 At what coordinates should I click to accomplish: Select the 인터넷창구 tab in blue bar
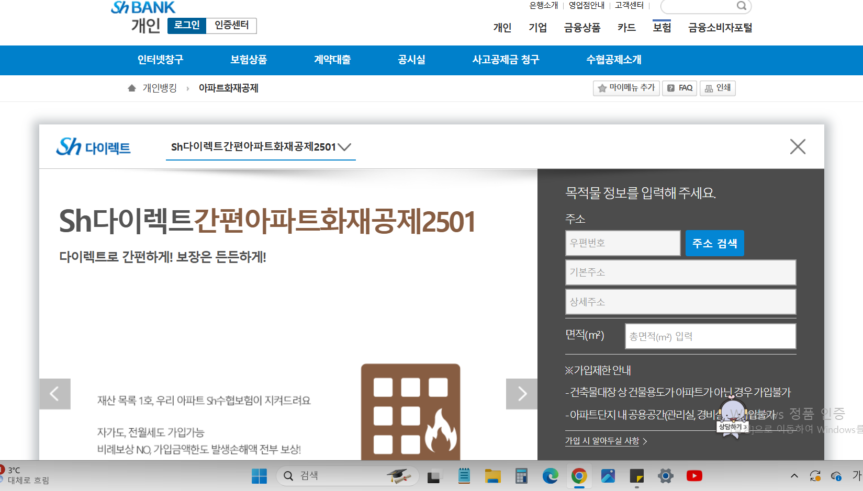point(161,60)
